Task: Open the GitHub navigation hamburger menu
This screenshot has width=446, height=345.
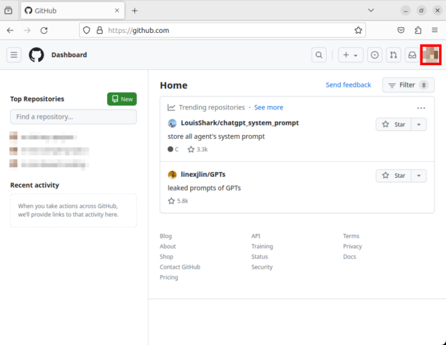Action: click(14, 55)
